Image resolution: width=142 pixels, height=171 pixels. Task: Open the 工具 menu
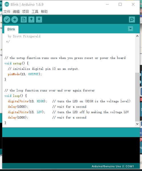pyautogui.click(x=35, y=11)
